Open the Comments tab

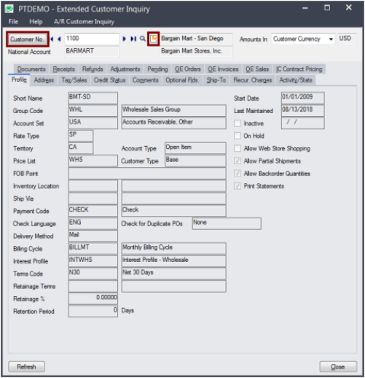[x=145, y=80]
